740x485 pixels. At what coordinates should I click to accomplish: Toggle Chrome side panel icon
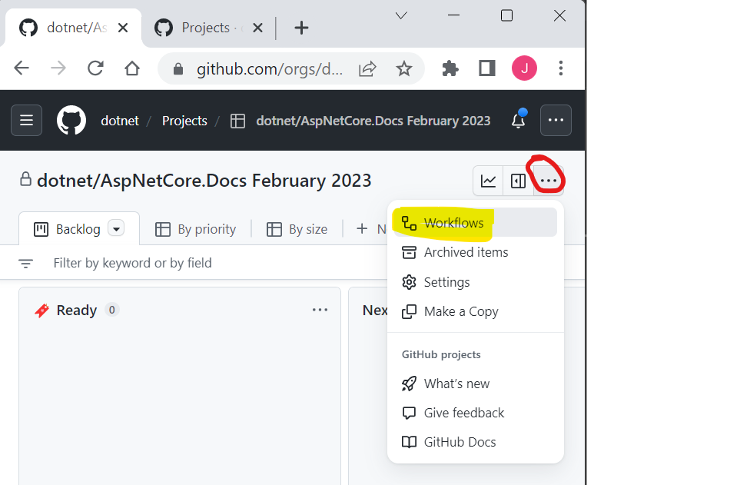click(x=487, y=68)
